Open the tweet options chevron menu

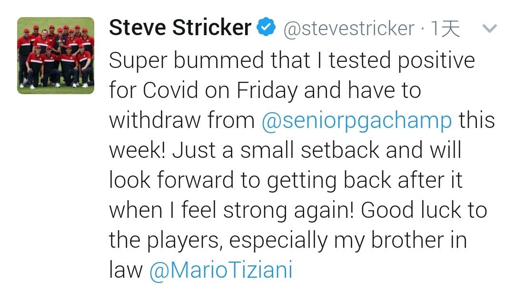(490, 29)
